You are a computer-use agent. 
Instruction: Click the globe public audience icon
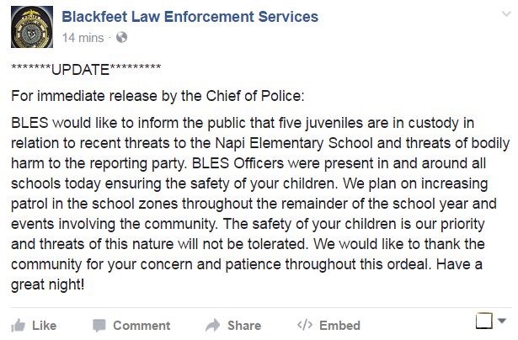click(121, 37)
